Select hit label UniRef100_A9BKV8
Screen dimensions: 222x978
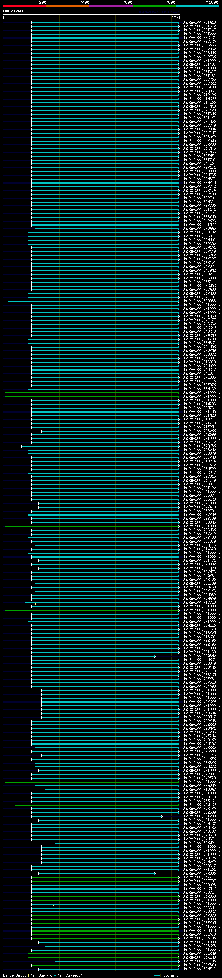199,946
